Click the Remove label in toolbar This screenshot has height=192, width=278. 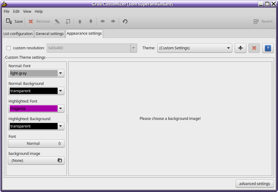[x=43, y=21]
